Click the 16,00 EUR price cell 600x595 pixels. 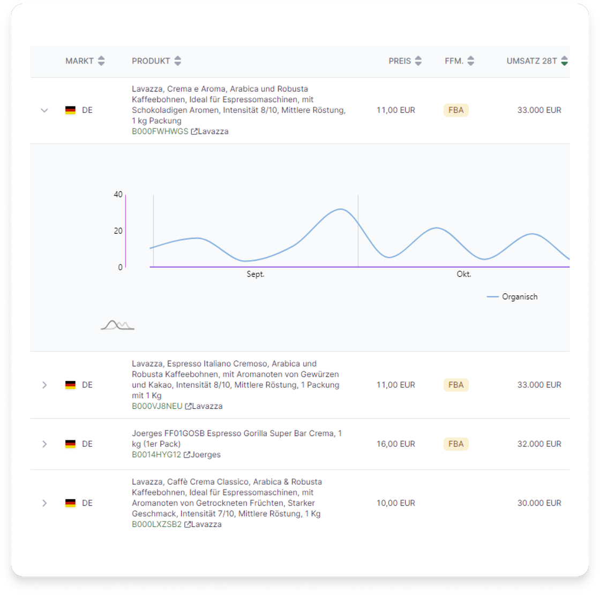pos(396,444)
